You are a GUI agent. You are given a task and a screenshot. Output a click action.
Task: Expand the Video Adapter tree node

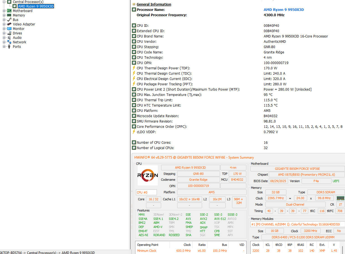[4, 24]
